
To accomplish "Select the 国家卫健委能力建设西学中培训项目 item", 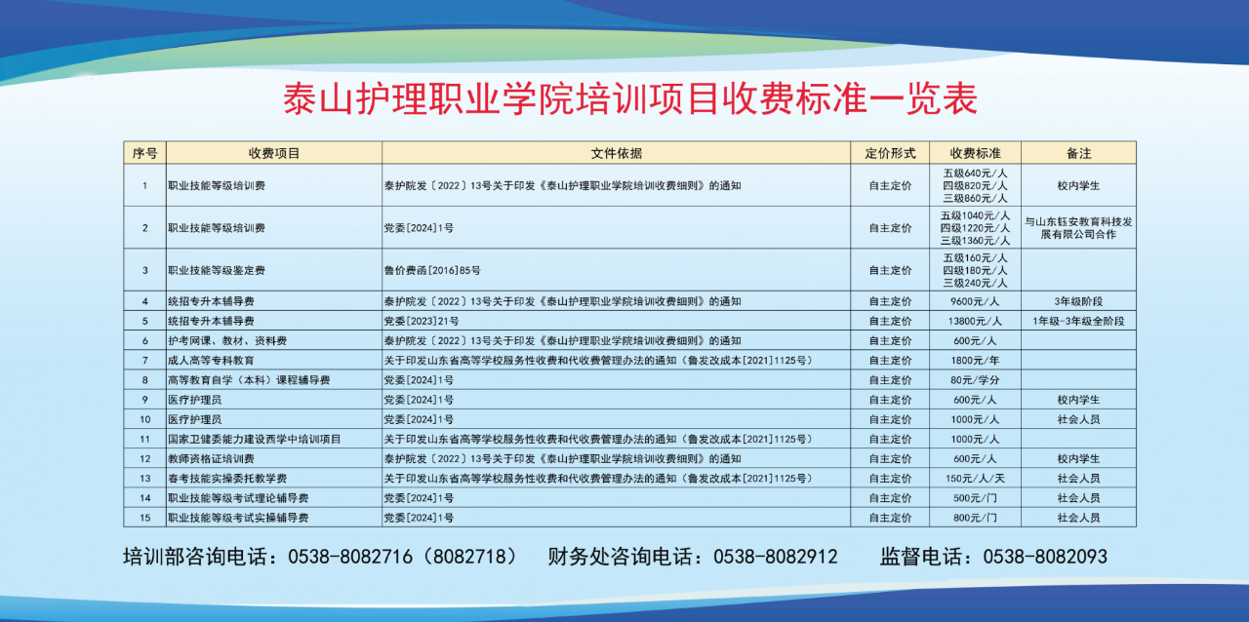I will click(255, 439).
